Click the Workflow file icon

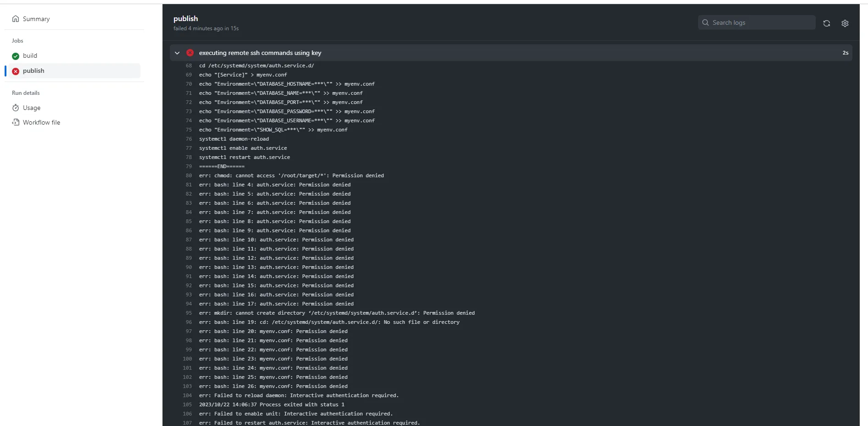16,122
